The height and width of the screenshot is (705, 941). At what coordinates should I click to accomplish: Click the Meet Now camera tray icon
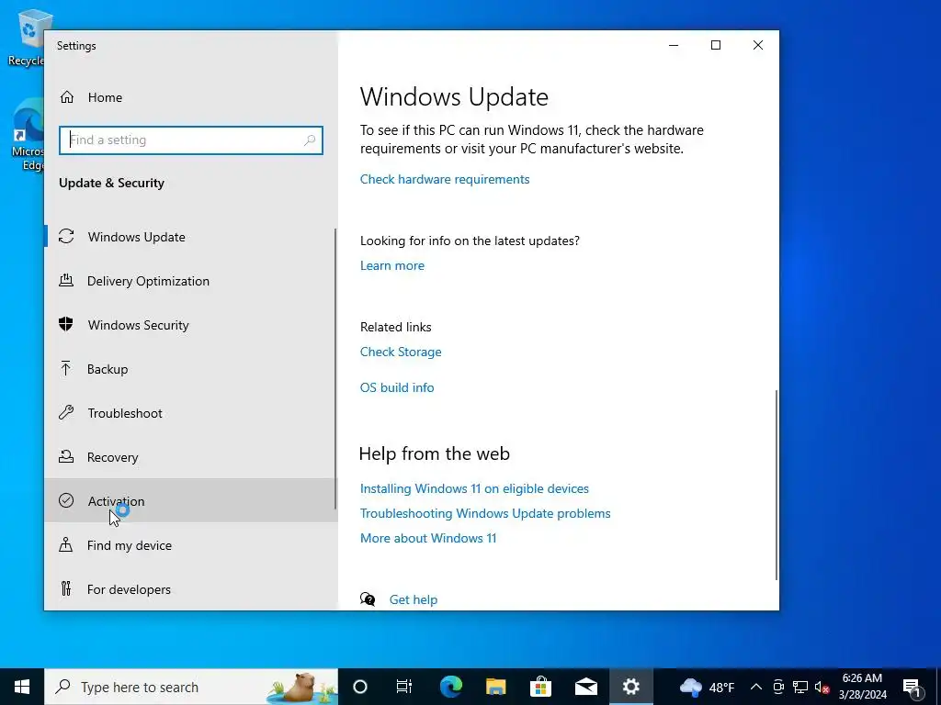click(778, 687)
